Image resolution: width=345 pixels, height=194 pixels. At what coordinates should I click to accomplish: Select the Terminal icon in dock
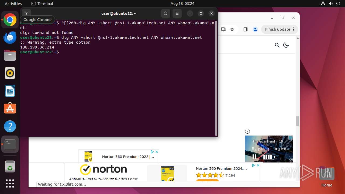click(x=10, y=144)
